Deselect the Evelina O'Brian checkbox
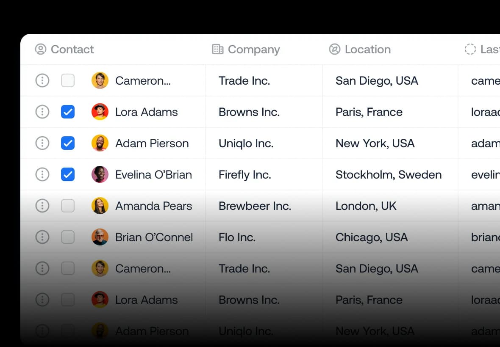Viewport: 500px width, 347px height. coord(68,174)
